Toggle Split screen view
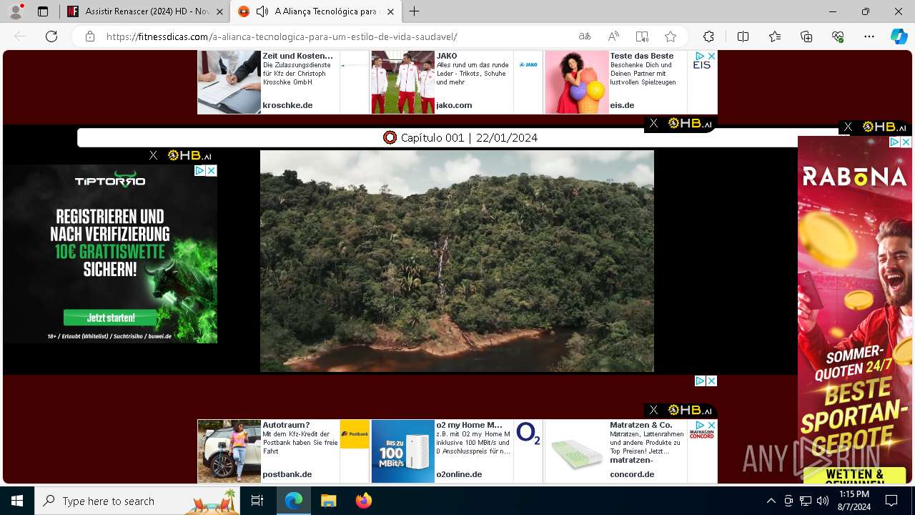915x515 pixels. coord(743,36)
